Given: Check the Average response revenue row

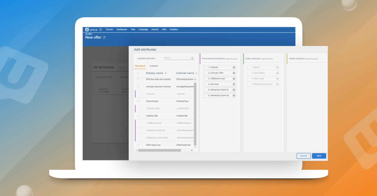Looking at the screenshot, I should pos(138,87).
